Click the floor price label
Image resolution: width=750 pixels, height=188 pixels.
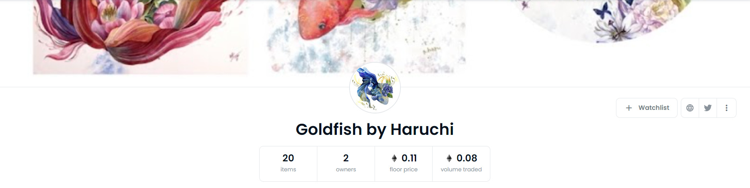pos(404,169)
